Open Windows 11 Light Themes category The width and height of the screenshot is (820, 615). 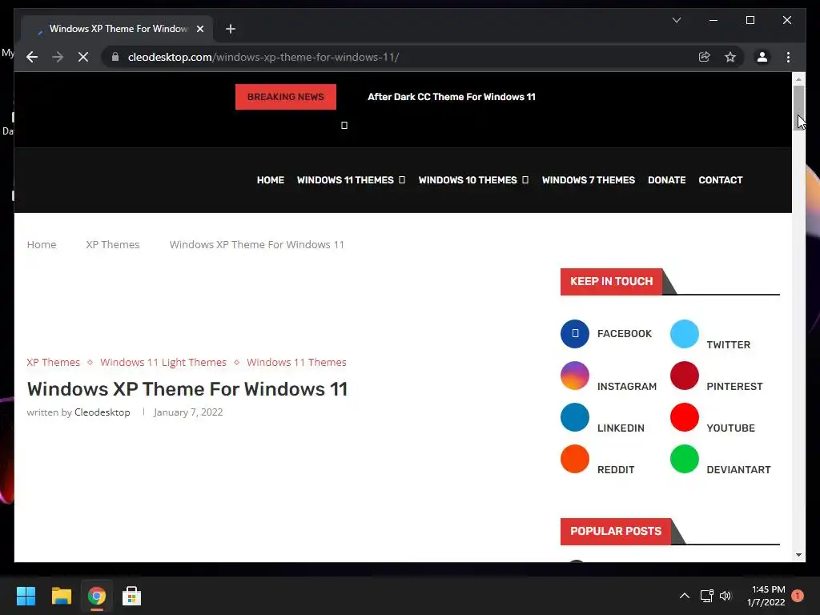[163, 363]
